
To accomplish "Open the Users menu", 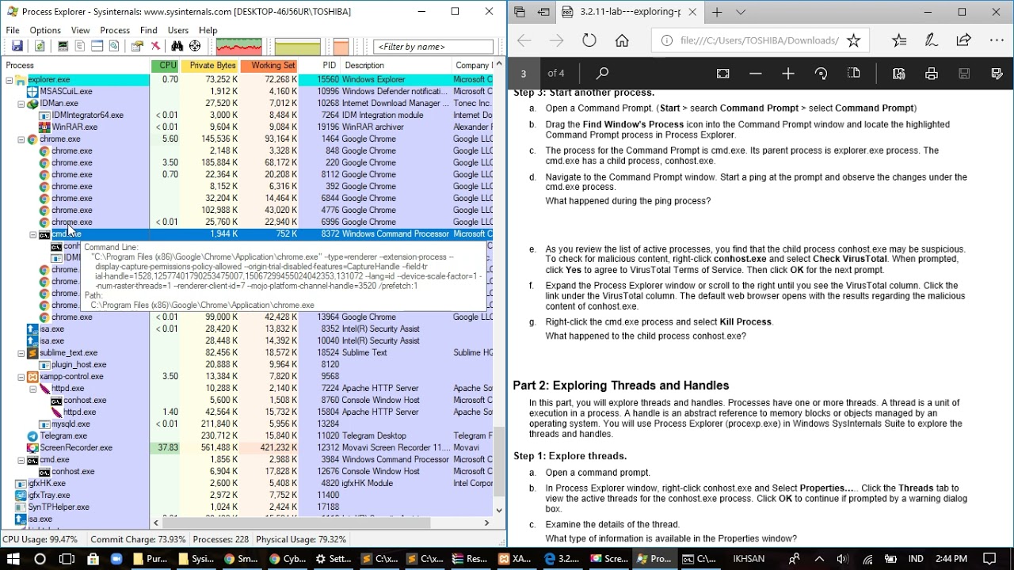I will [178, 30].
